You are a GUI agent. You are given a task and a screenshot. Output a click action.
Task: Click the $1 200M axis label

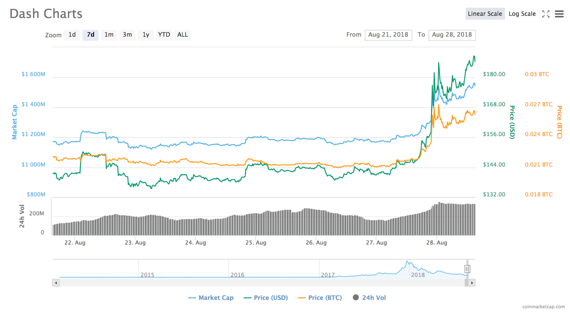tap(33, 134)
